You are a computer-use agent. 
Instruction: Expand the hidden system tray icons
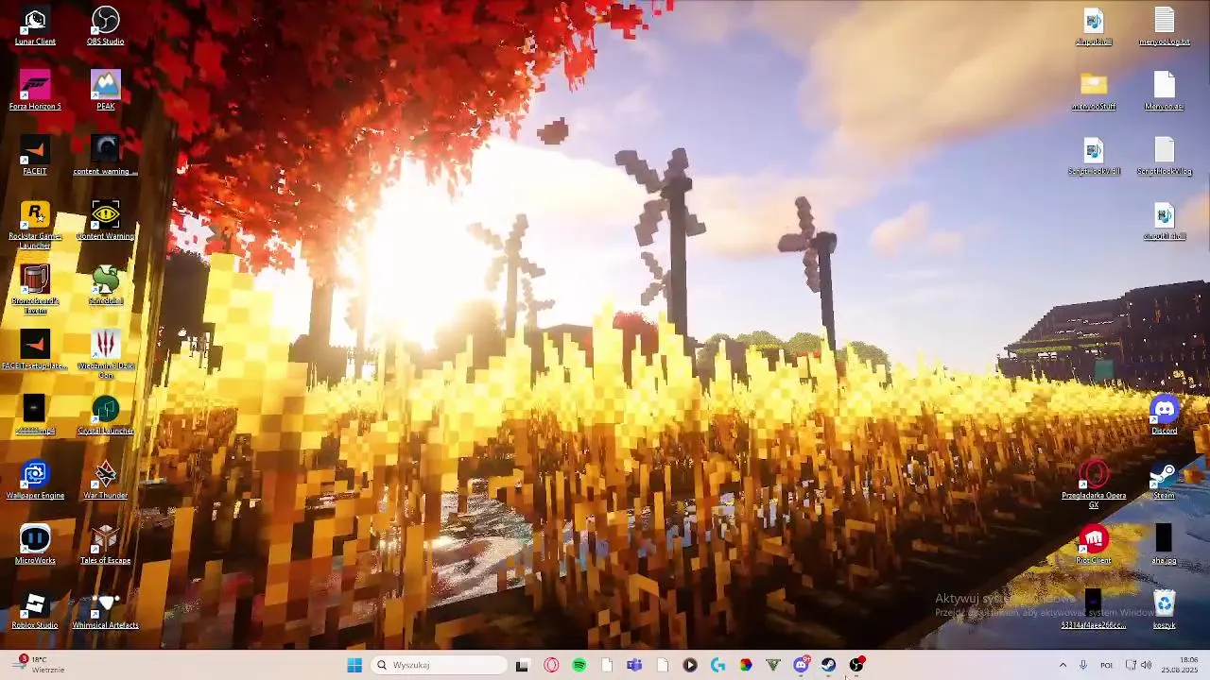(x=1063, y=665)
